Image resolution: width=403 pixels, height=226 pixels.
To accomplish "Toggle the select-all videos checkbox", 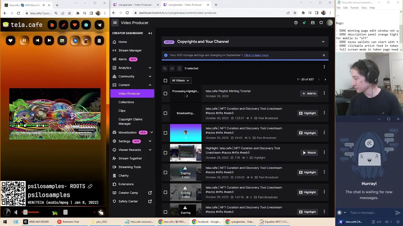I will [165, 80].
